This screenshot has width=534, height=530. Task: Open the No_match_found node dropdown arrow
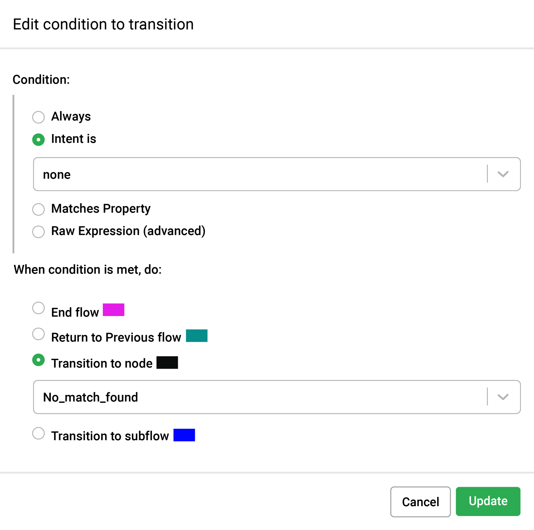pos(503,397)
